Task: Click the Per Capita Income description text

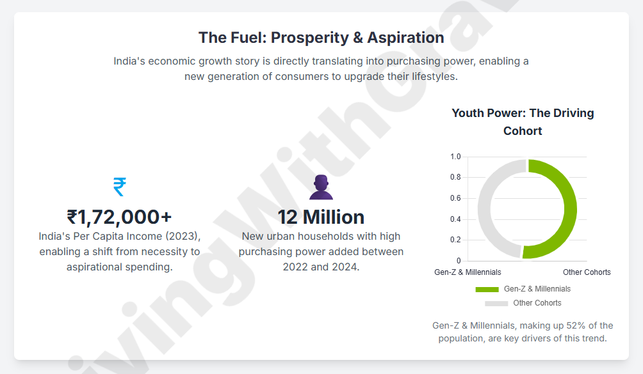Action: coord(119,251)
